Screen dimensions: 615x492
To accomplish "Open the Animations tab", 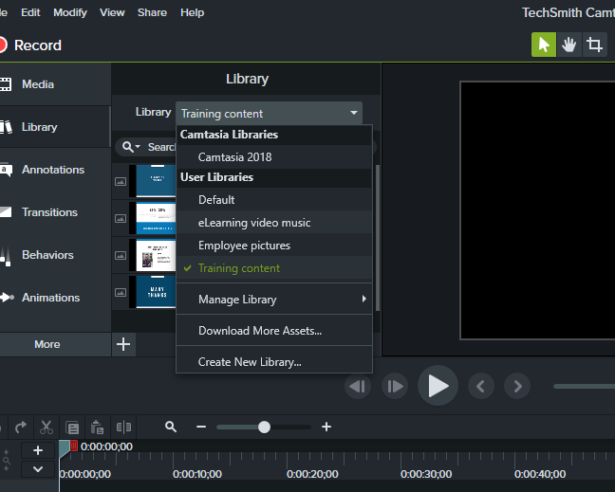I will coord(55,298).
